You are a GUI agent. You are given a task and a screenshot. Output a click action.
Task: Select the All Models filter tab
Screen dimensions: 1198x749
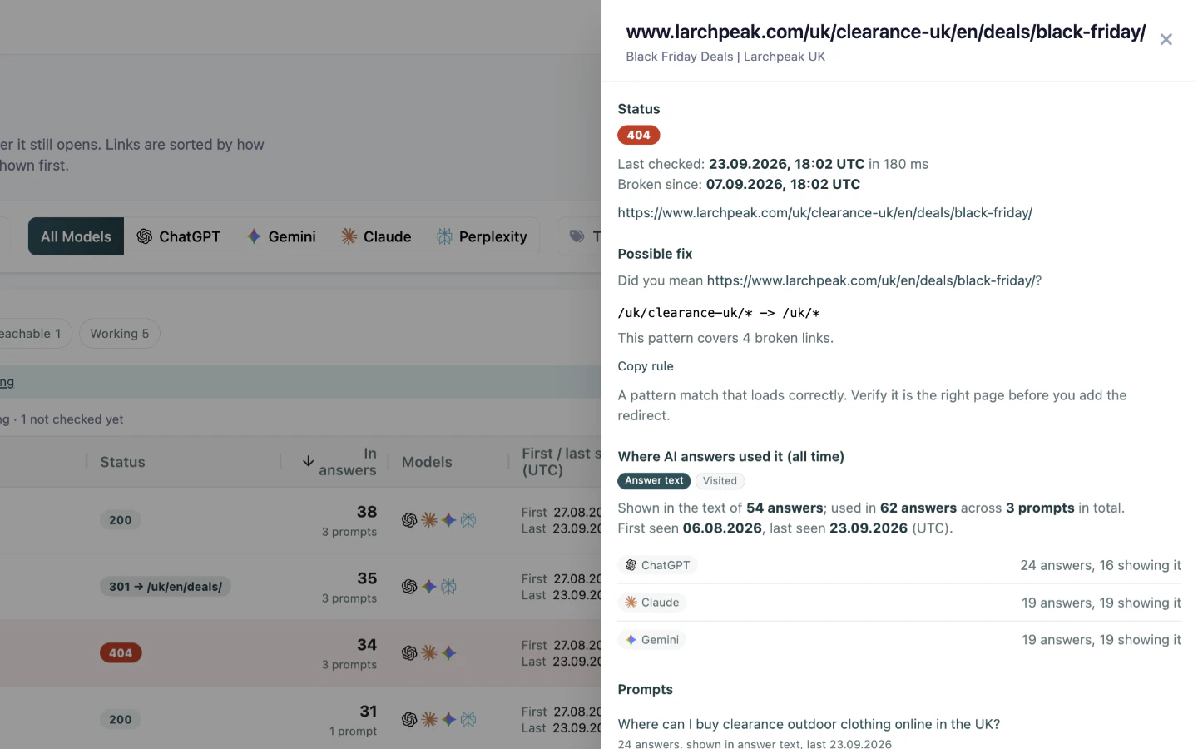click(x=76, y=236)
